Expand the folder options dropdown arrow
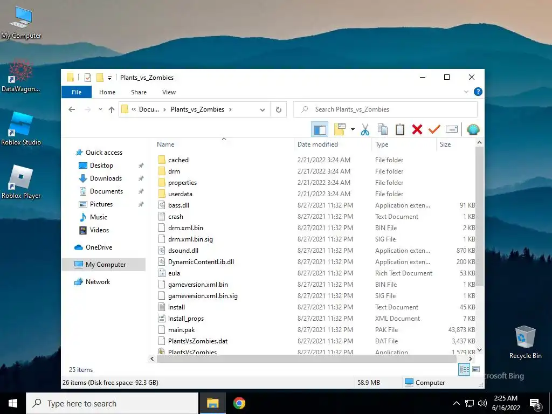This screenshot has width=552, height=414. (x=353, y=129)
